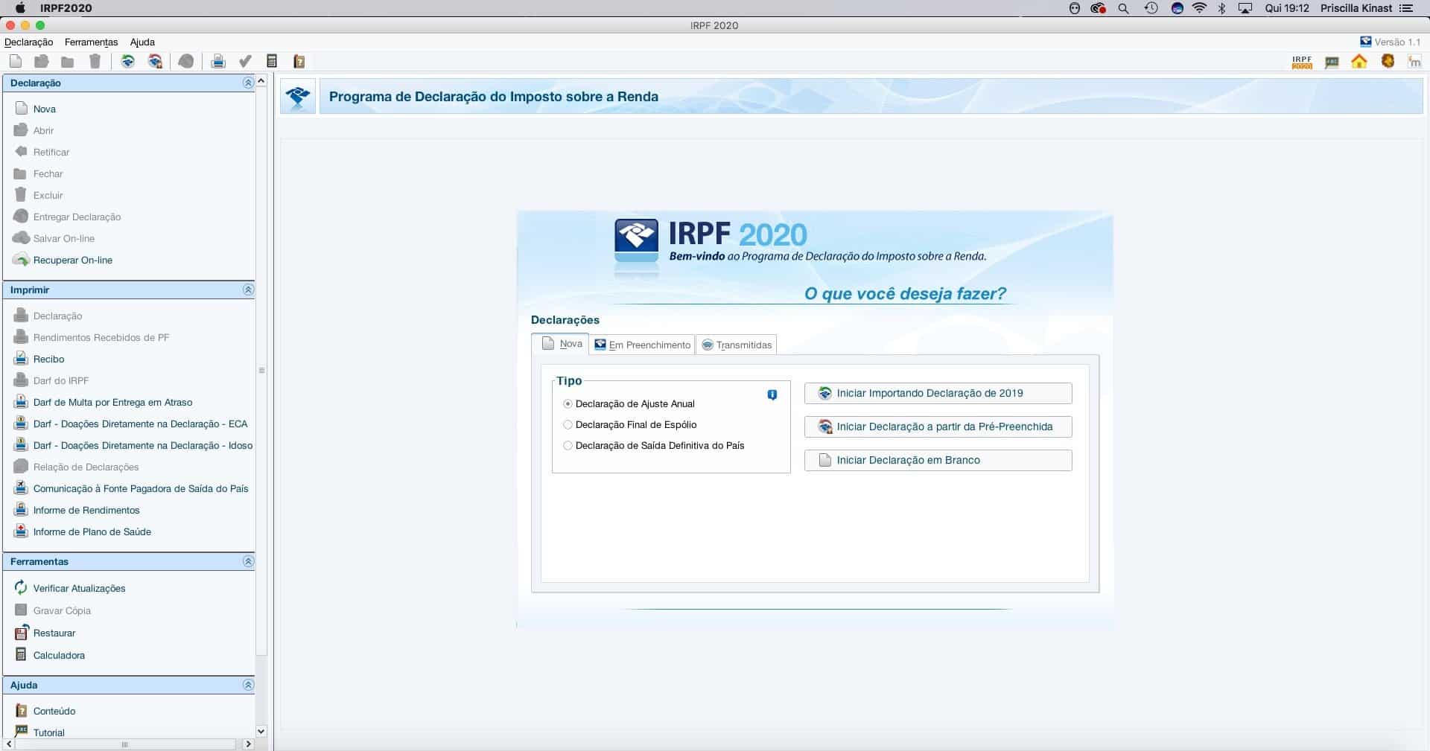Image resolution: width=1430 pixels, height=751 pixels.
Task: Click Iniciar Declaração a partir da Pré-Preenchida
Action: [x=938, y=426]
